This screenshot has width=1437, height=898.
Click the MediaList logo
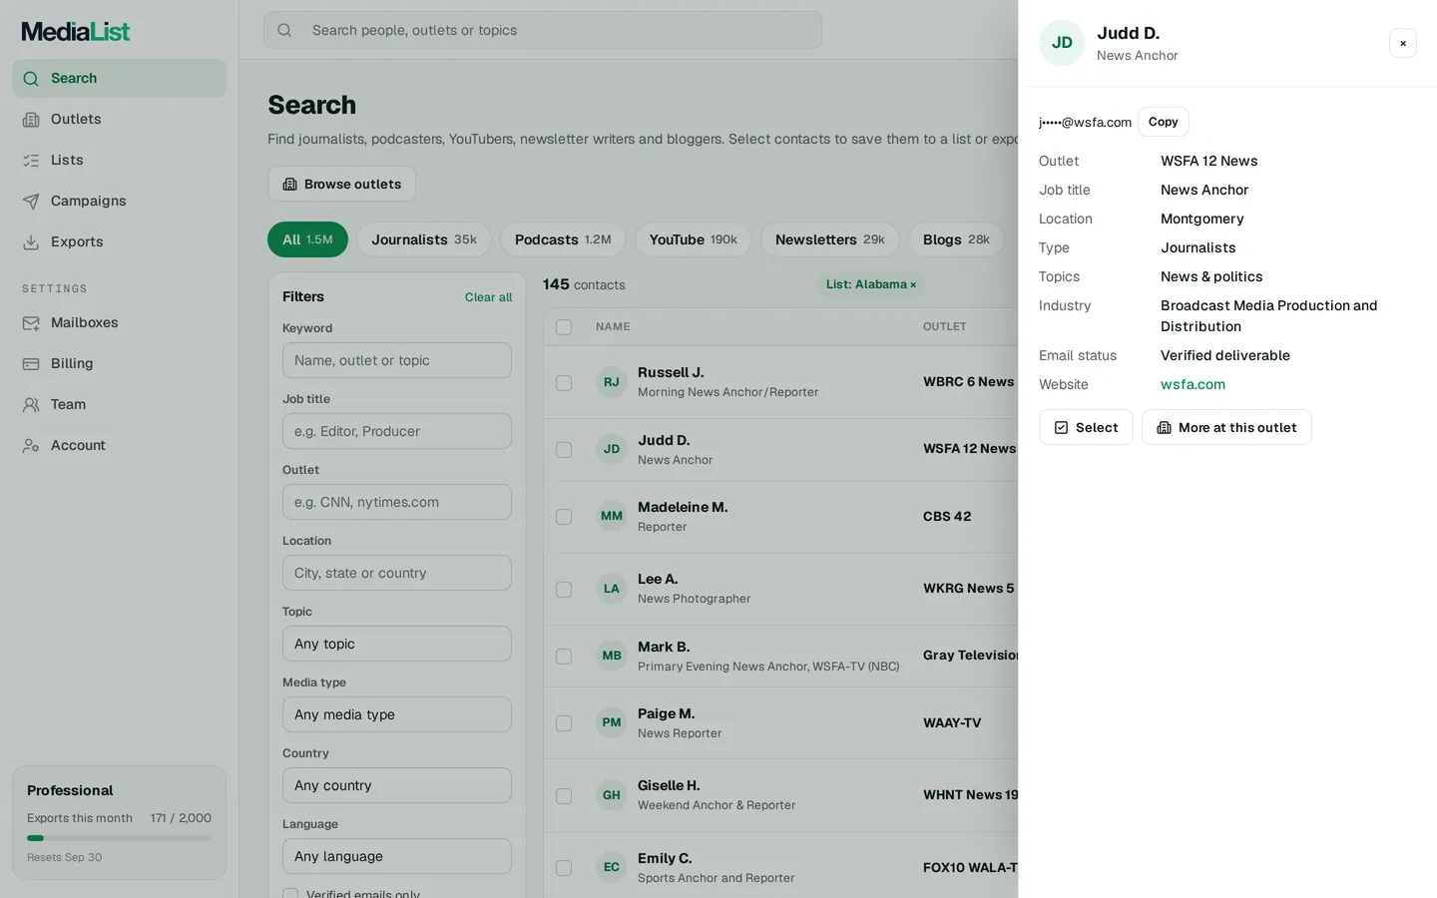click(76, 32)
